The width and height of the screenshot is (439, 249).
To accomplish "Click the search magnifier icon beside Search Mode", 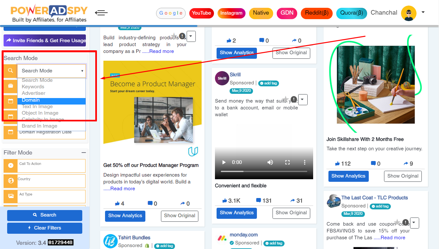I will [x=10, y=70].
